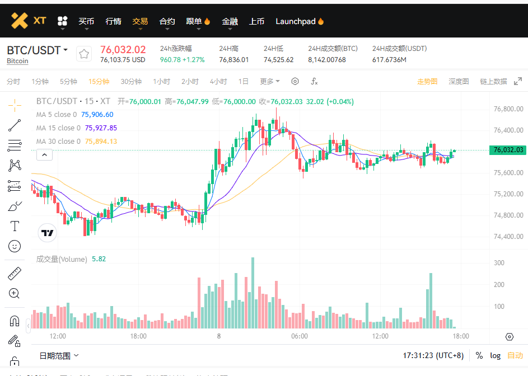Image resolution: width=528 pixels, height=376 pixels.
Task: Select the 2小时 timeframe
Action: pyautogui.click(x=190, y=82)
